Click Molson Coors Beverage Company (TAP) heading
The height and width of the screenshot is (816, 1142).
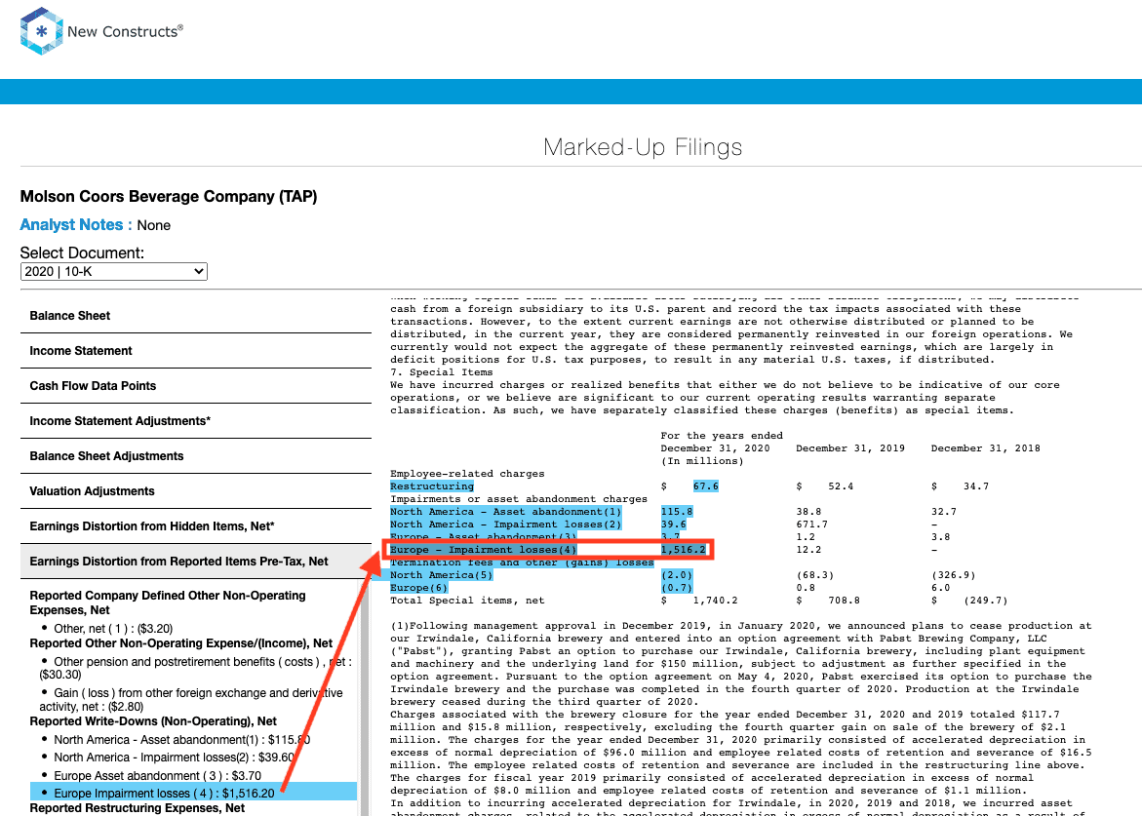pyautogui.click(x=169, y=197)
